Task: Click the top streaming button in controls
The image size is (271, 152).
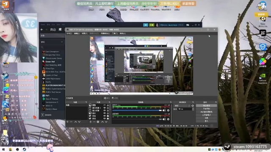Action: [206, 106]
